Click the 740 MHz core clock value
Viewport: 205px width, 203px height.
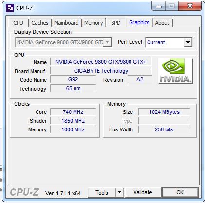click(73, 112)
